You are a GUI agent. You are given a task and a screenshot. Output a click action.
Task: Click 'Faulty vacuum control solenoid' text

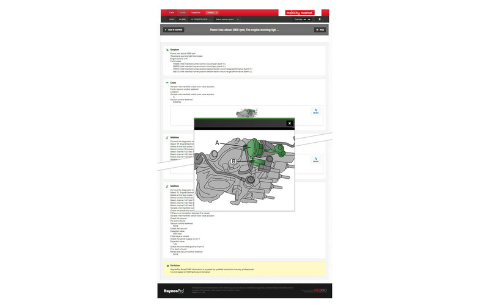coord(185,89)
